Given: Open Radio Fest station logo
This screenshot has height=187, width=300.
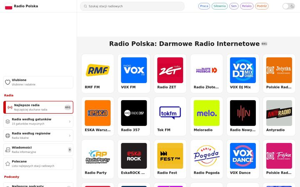Looking at the screenshot, I should coord(170,156).
